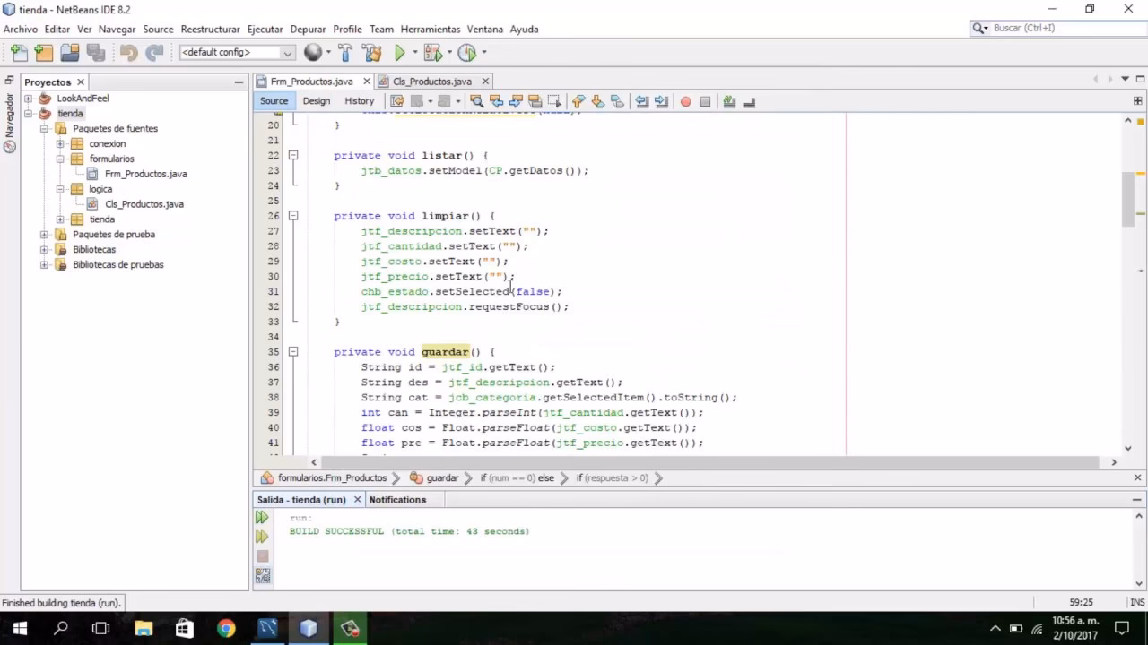Click the Undo arrow icon
Viewport: 1148px width, 645px height.
coord(128,53)
